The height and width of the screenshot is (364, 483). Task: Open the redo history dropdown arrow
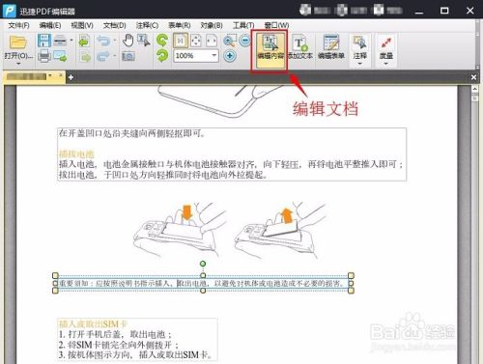pyautogui.click(x=114, y=56)
